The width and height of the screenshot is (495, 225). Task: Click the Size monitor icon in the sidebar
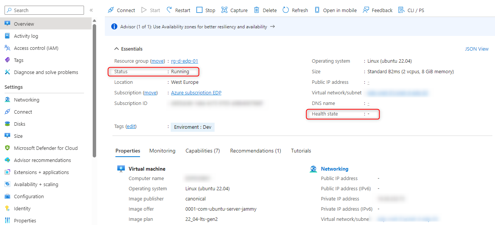pos(7,136)
